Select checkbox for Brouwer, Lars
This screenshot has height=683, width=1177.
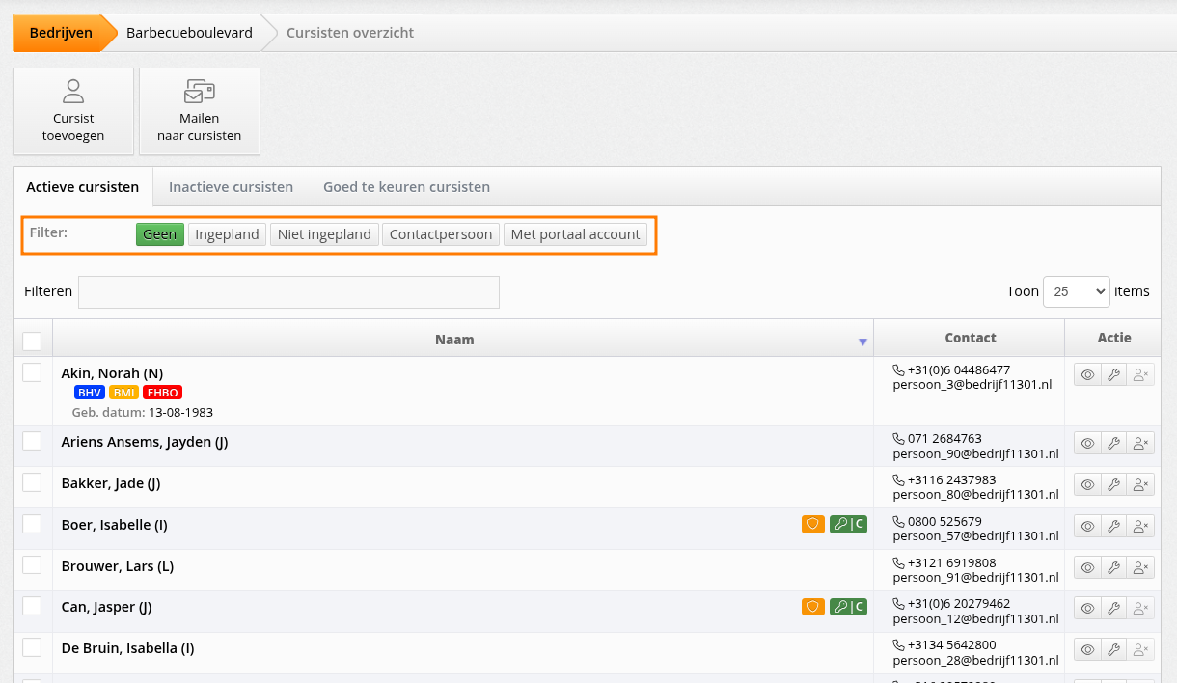[32, 565]
